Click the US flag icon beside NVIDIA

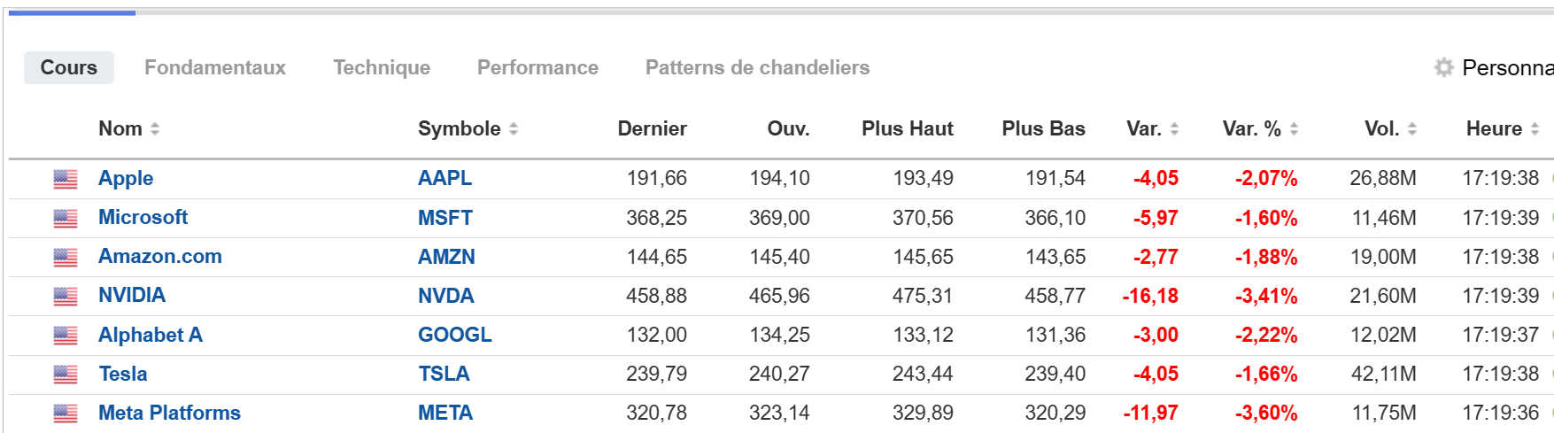[66, 296]
